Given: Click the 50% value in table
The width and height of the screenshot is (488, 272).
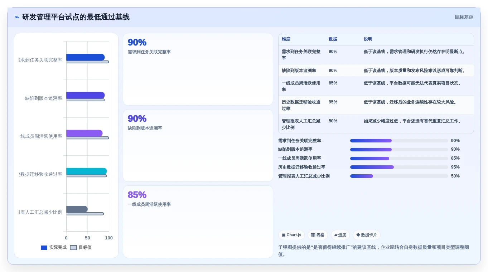Looking at the screenshot, I should [333, 121].
